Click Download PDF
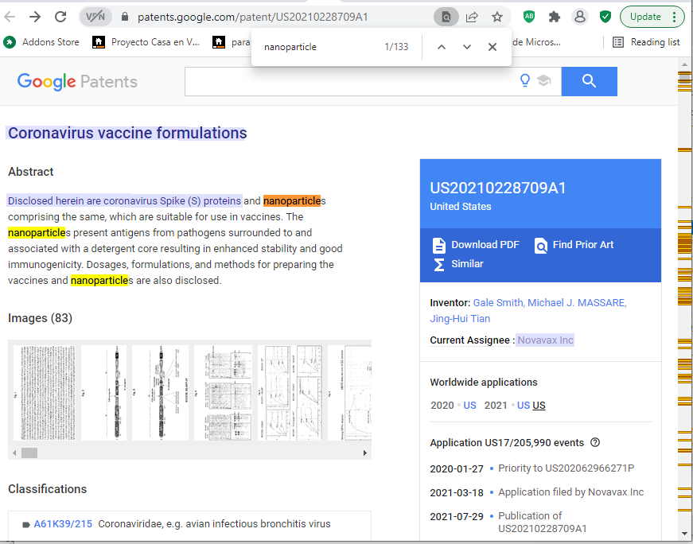Viewport: 693px width, 544px height. pos(476,245)
